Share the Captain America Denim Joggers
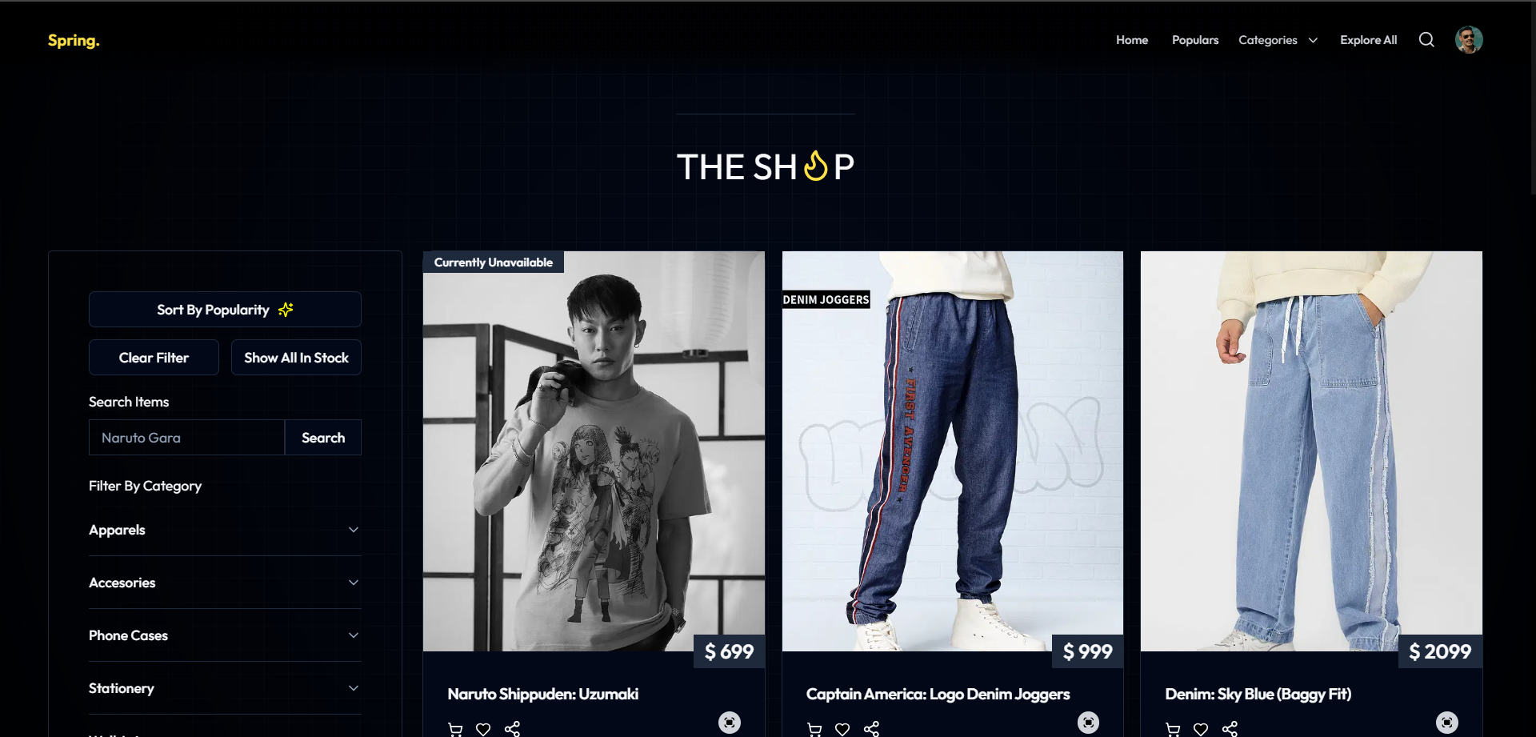Viewport: 1536px width, 737px height. coord(871,729)
